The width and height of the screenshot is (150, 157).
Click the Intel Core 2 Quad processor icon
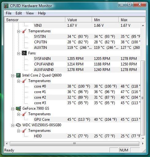[x=18, y=75]
